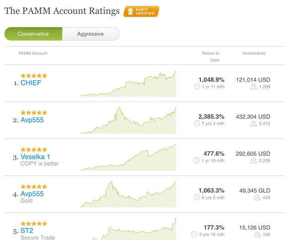Open the Veselka 1 account

(35, 157)
